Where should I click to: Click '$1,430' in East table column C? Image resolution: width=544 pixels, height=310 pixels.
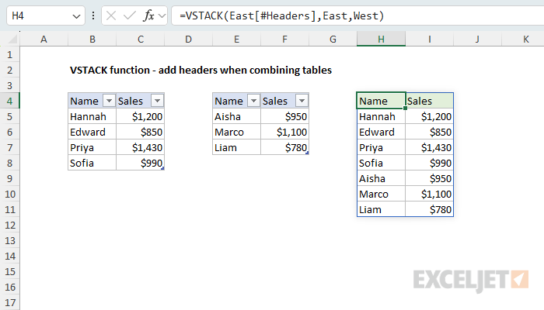[140, 147]
